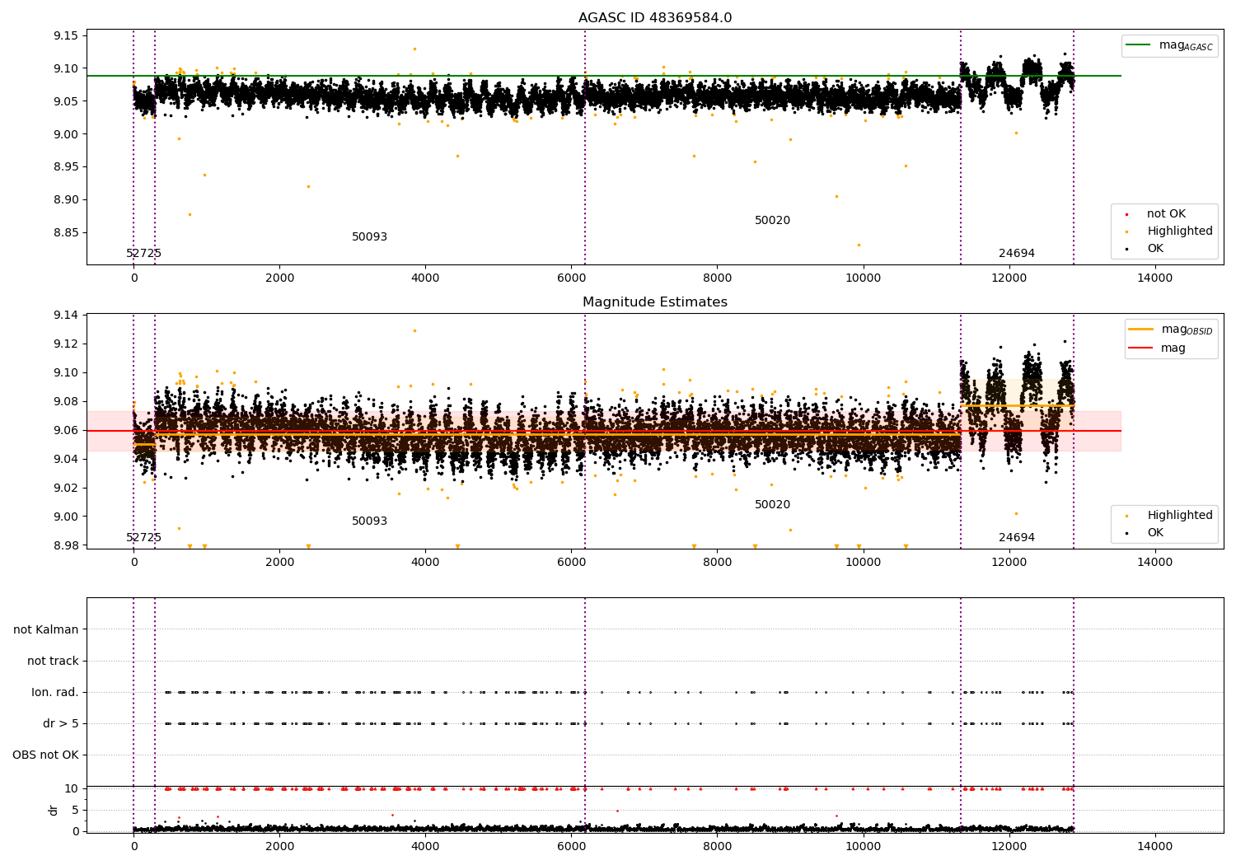Click the 'dr > 5' row label

coord(61,724)
